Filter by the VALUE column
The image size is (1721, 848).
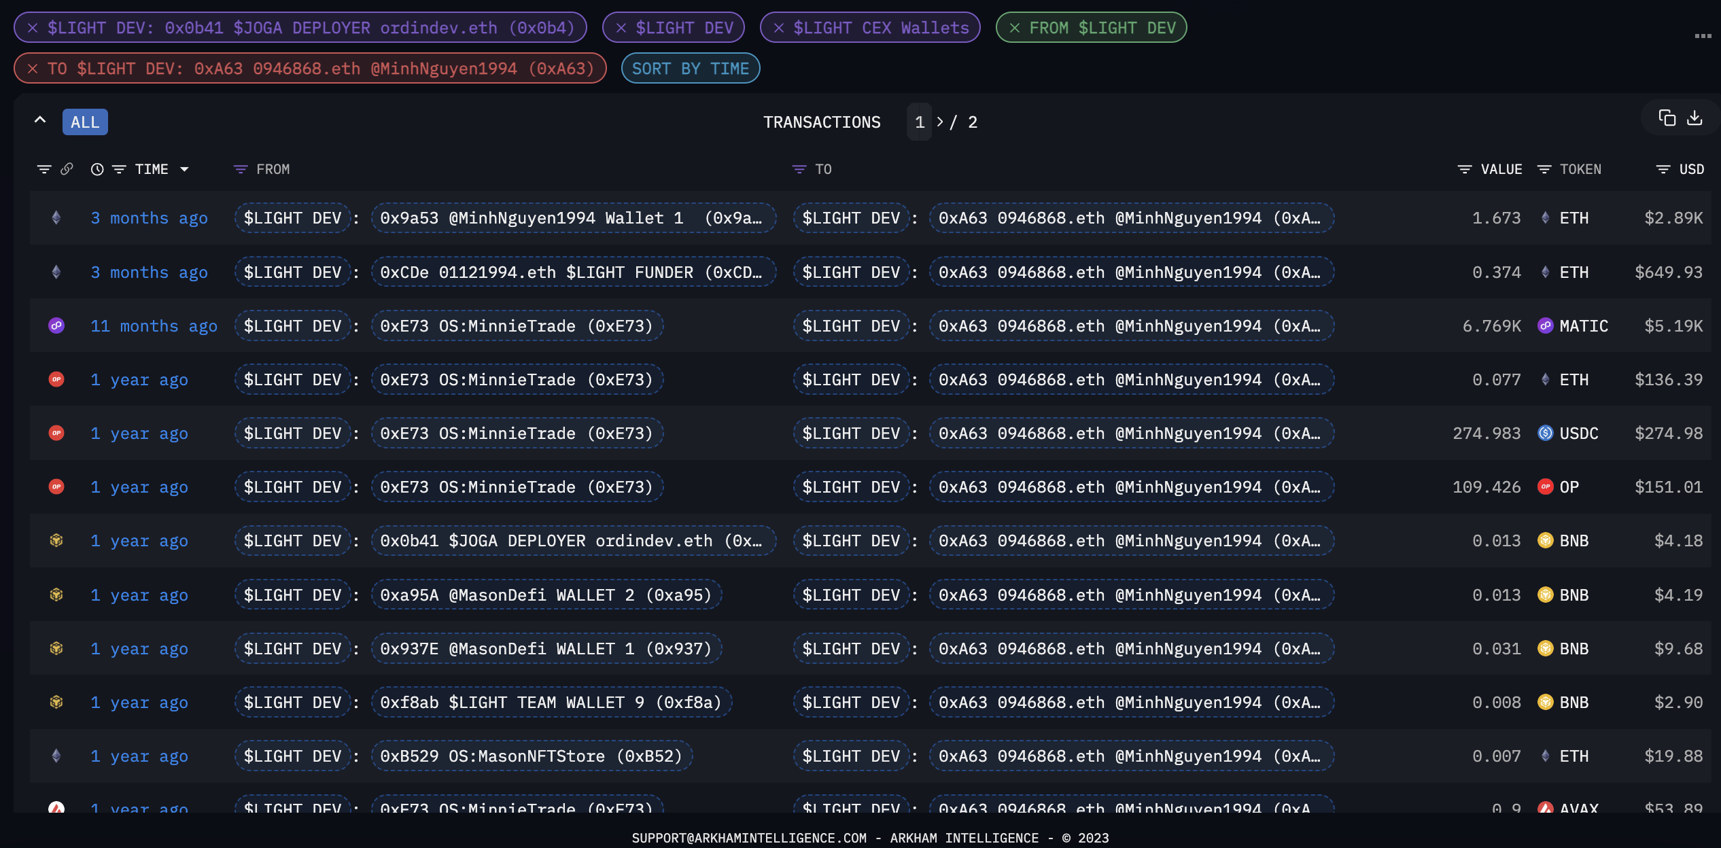coord(1465,169)
